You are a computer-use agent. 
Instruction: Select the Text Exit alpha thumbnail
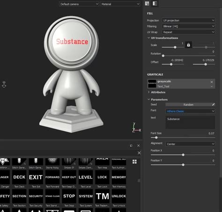tap(36, 177)
